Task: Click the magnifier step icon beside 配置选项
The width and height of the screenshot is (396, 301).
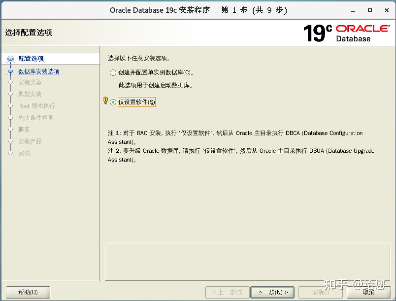Action: [10, 59]
